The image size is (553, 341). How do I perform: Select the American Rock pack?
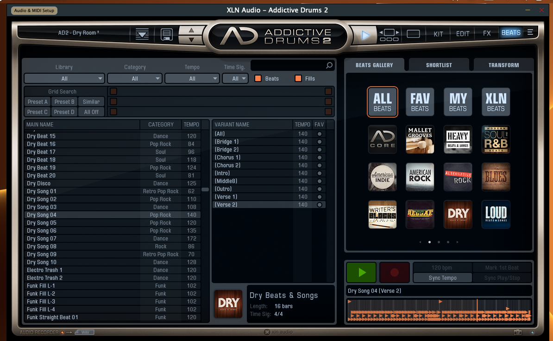pyautogui.click(x=420, y=177)
